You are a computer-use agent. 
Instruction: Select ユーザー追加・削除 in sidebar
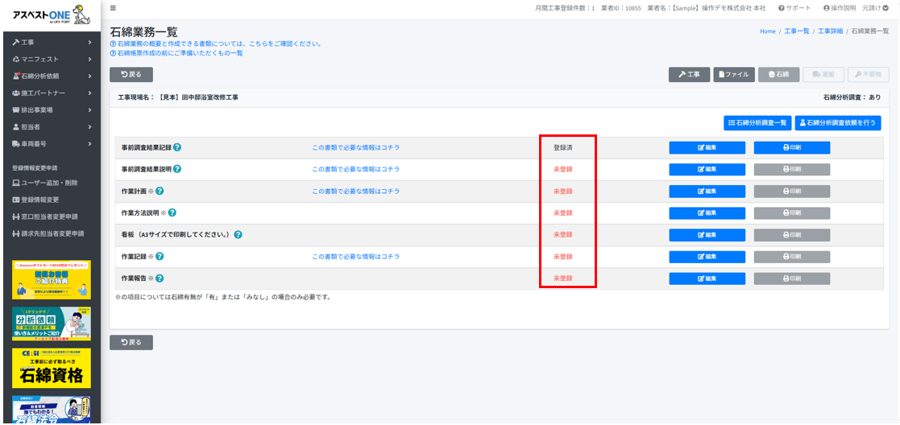click(50, 183)
